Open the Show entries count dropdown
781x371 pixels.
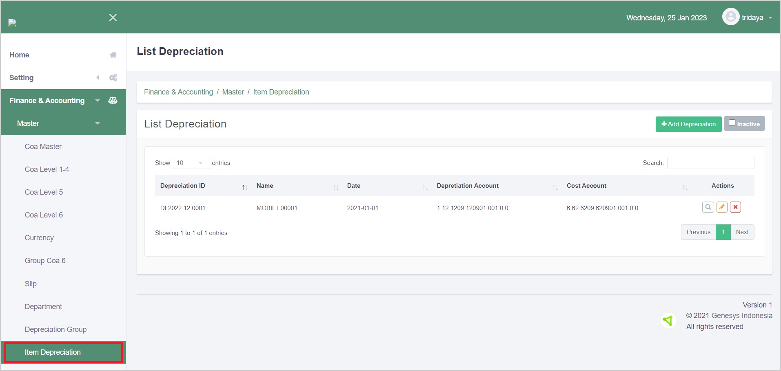pos(191,163)
